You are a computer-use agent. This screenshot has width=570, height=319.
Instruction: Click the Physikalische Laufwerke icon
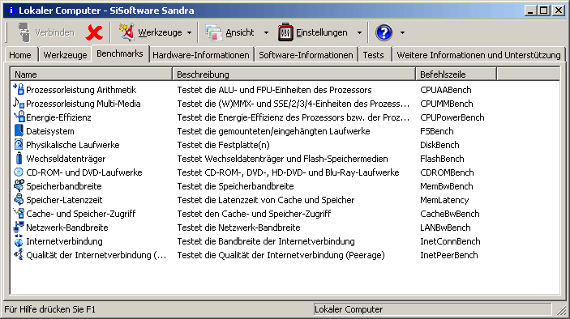click(x=19, y=144)
